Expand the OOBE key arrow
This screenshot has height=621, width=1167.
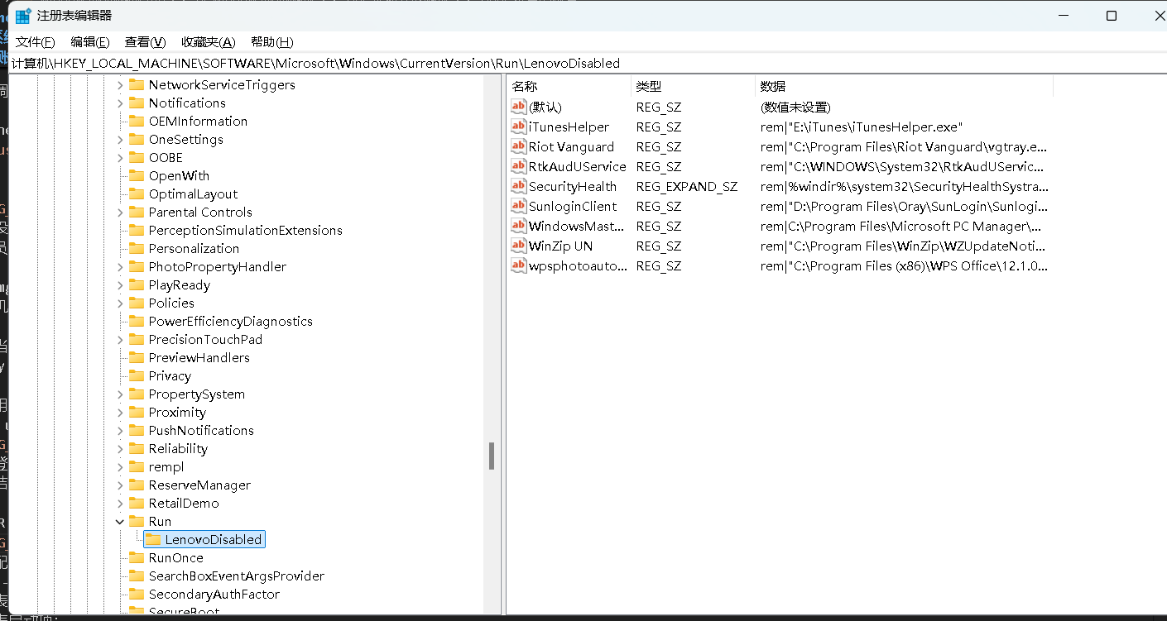(x=120, y=157)
